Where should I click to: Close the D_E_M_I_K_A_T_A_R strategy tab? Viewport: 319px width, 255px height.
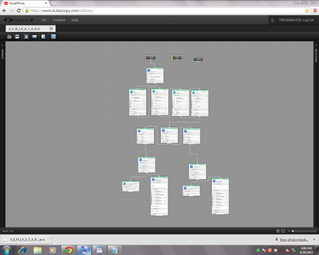pyautogui.click(x=51, y=29)
